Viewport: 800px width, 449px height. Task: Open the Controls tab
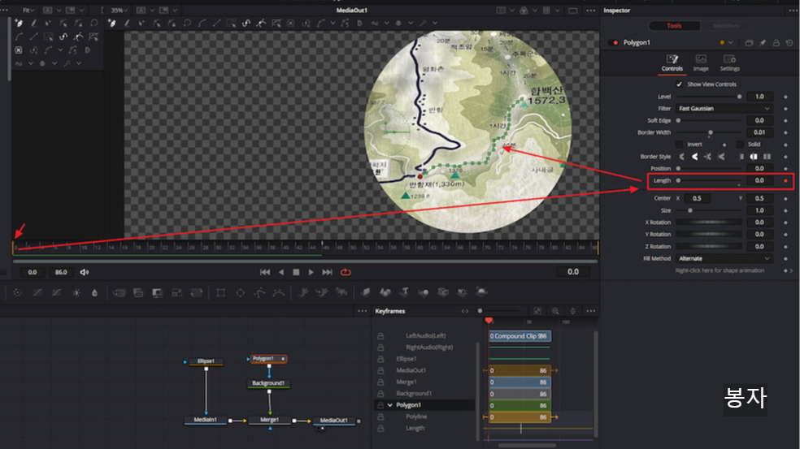[672, 63]
